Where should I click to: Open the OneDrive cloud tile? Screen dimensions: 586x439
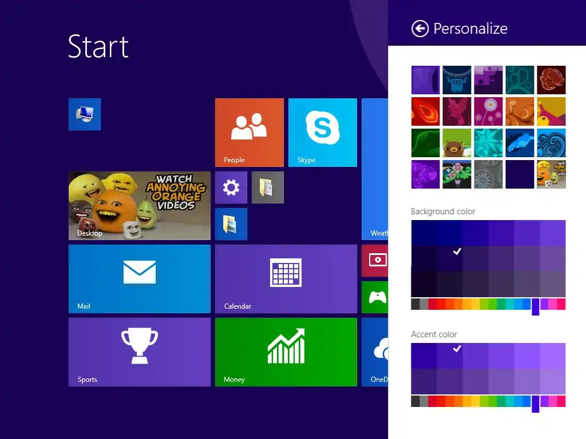[375, 352]
